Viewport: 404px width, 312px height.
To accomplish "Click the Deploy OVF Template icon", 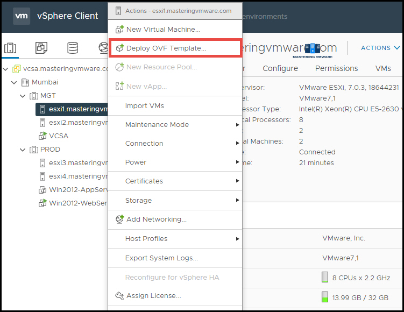I will click(x=119, y=48).
